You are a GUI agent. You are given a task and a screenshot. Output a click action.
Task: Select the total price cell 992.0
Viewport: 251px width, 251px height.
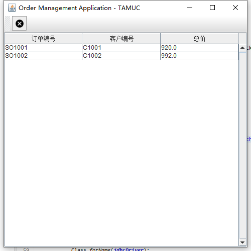pyautogui.click(x=199, y=56)
